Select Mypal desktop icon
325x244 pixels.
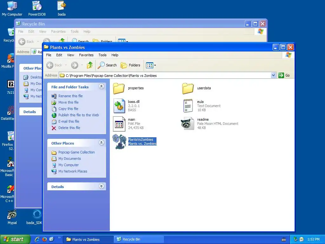(x=12, y=217)
